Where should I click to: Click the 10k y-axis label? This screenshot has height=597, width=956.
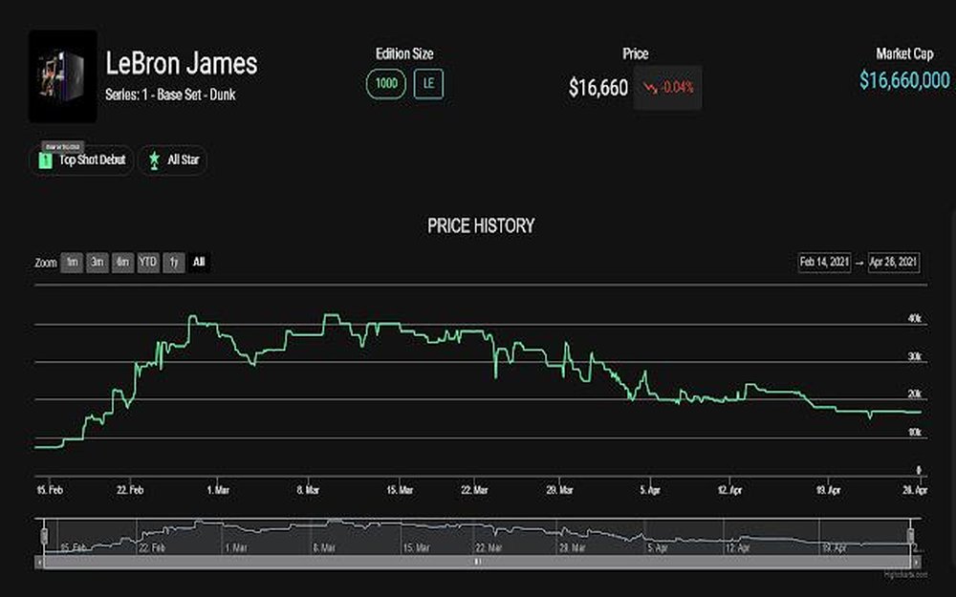(915, 433)
